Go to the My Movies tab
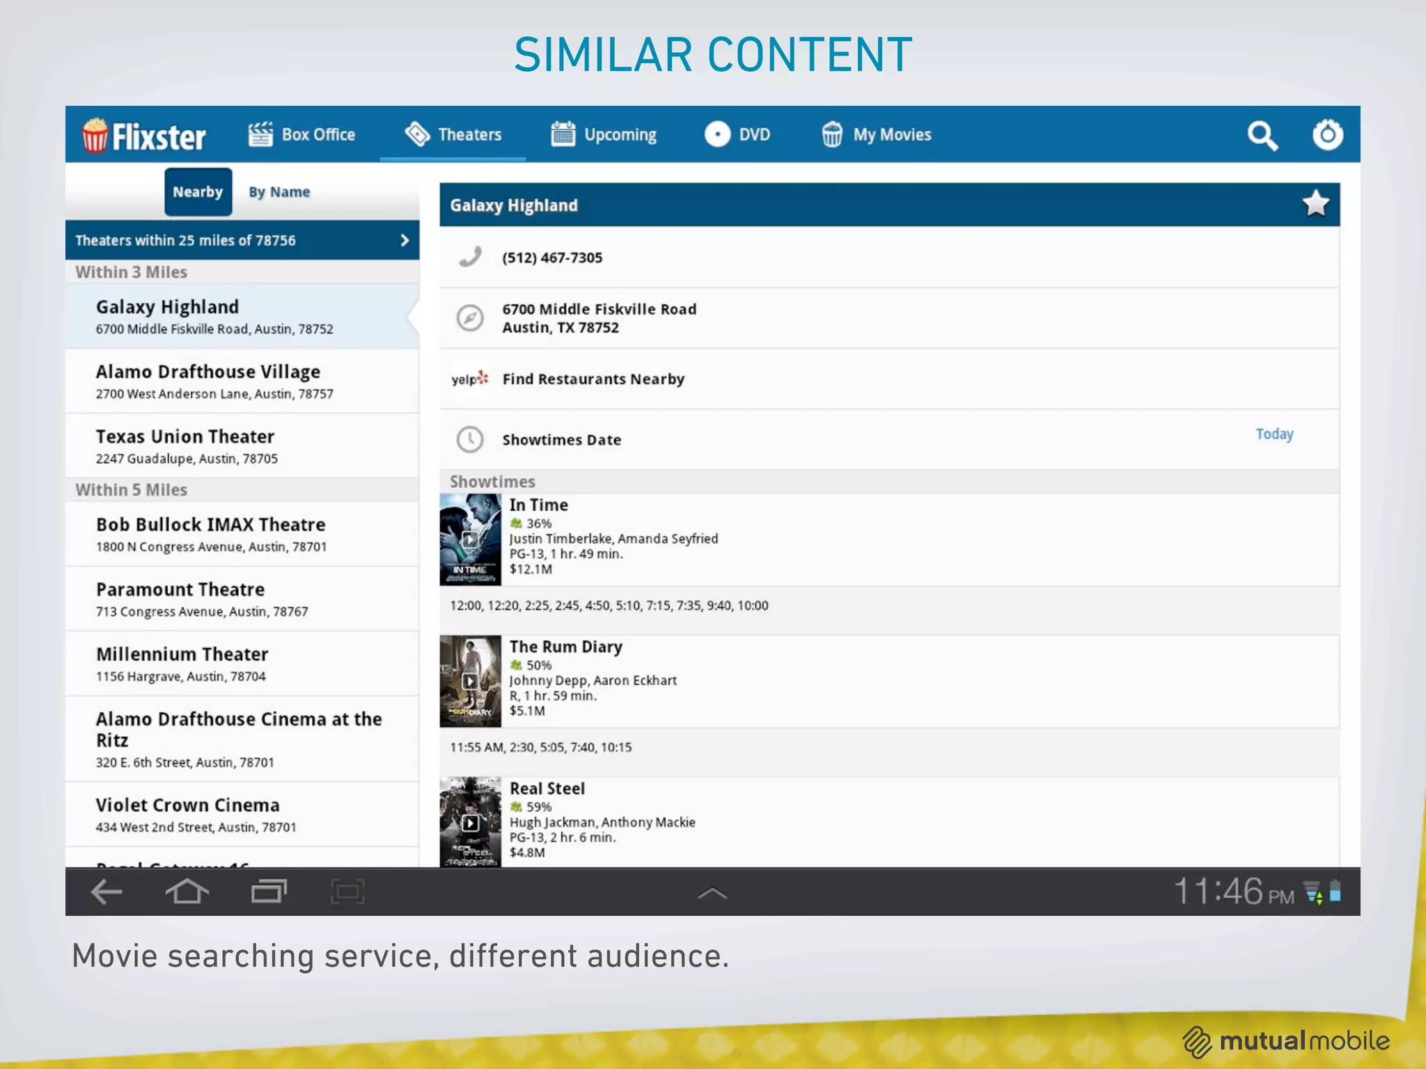The width and height of the screenshot is (1426, 1069). 876,134
